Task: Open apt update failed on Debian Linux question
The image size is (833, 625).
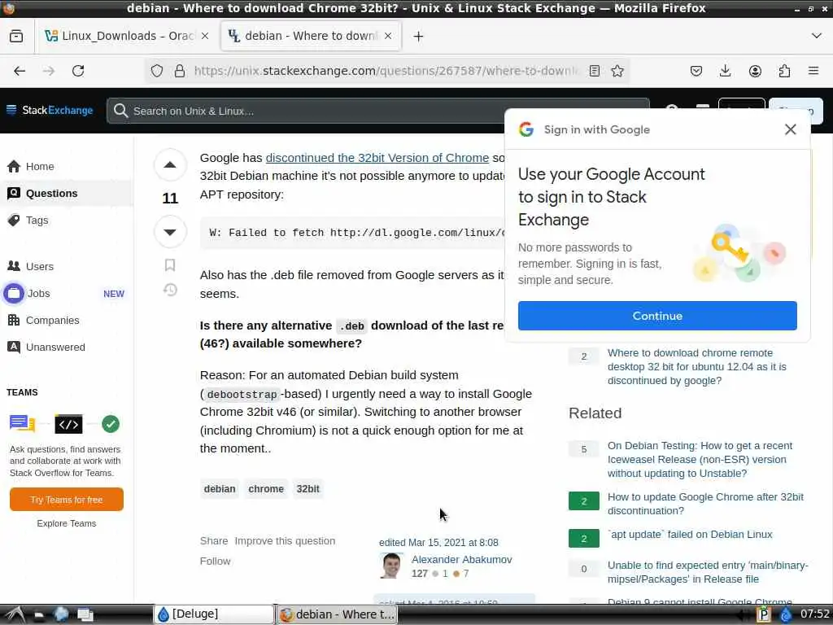Action: click(x=690, y=535)
